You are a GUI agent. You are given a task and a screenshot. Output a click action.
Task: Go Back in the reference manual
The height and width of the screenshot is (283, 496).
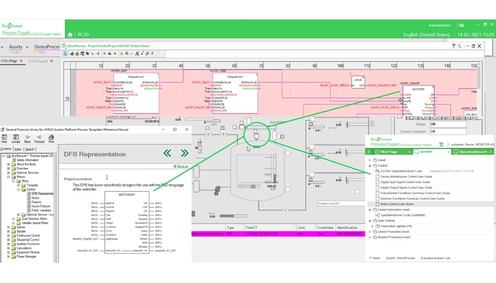click(28, 138)
